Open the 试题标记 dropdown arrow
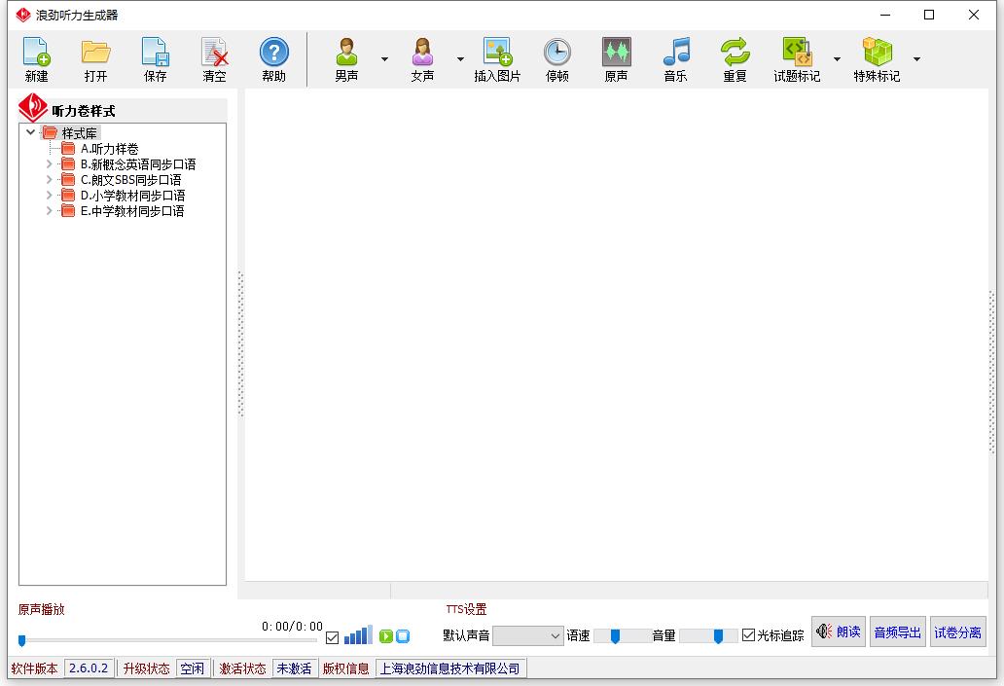The image size is (1004, 686). click(x=837, y=59)
